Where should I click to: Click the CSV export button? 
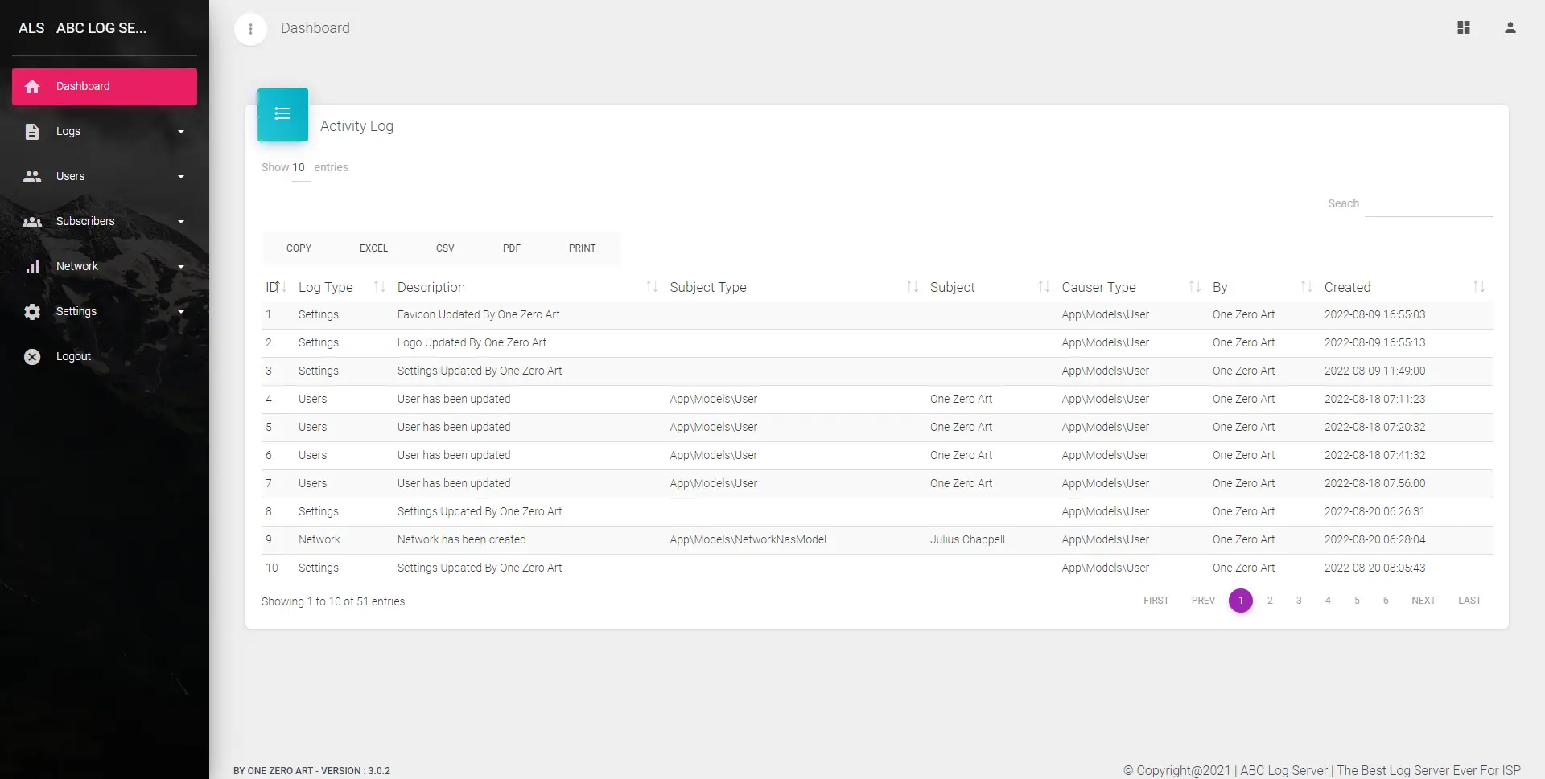pos(445,248)
